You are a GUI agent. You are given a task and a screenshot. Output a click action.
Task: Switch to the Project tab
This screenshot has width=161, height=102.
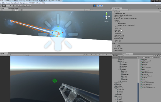(x=127, y=54)
